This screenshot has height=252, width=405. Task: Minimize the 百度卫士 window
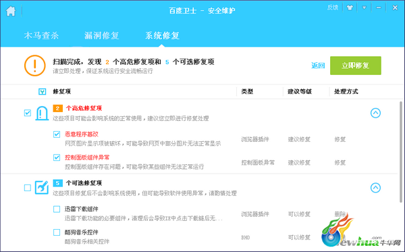point(379,7)
